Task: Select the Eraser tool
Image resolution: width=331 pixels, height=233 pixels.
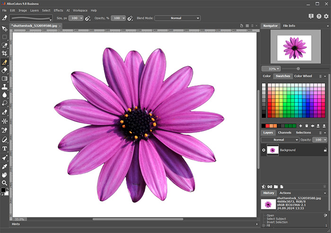Action: point(4,70)
